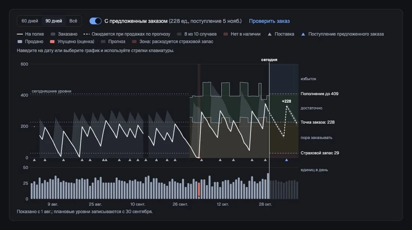Click the blue proposed-order arrival marker on the axis
The image size is (412, 230).
pyautogui.click(x=287, y=160)
